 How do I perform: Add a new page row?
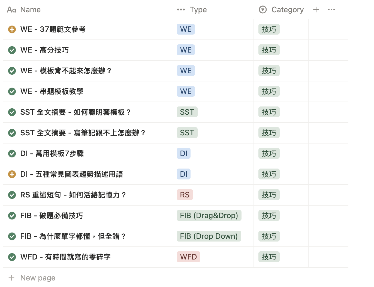[32, 278]
